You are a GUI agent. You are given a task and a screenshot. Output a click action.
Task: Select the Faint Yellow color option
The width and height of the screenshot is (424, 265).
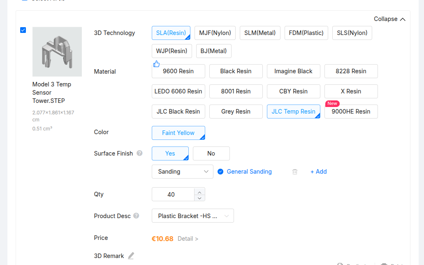tap(178, 133)
